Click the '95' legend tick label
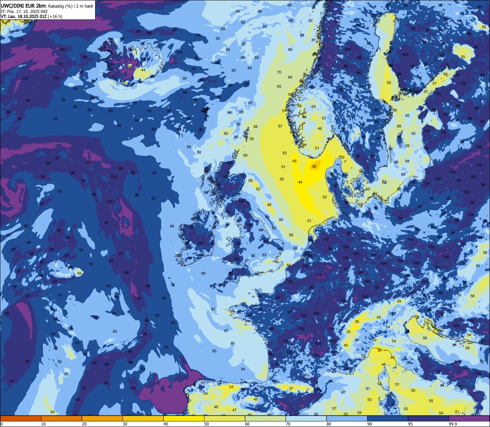The image size is (490, 427). coord(410,424)
